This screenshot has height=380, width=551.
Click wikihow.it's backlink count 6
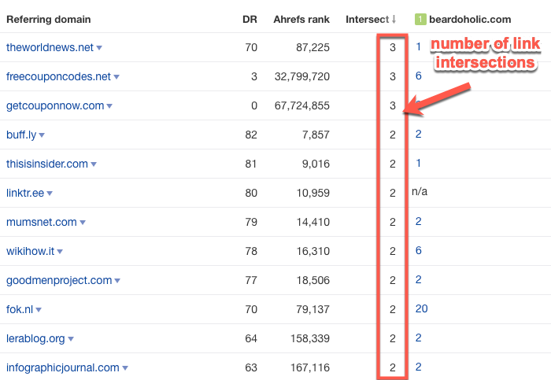point(419,250)
